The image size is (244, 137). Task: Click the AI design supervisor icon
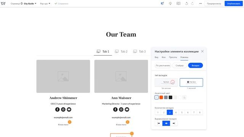(162, 3)
